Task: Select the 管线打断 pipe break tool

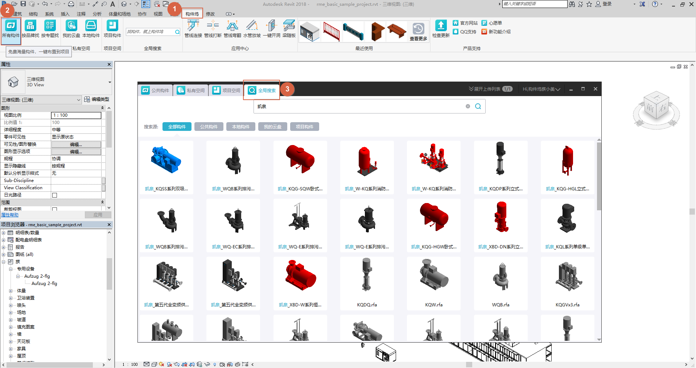Action: pos(213,29)
